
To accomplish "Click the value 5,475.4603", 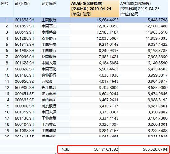I will point(158,69).
